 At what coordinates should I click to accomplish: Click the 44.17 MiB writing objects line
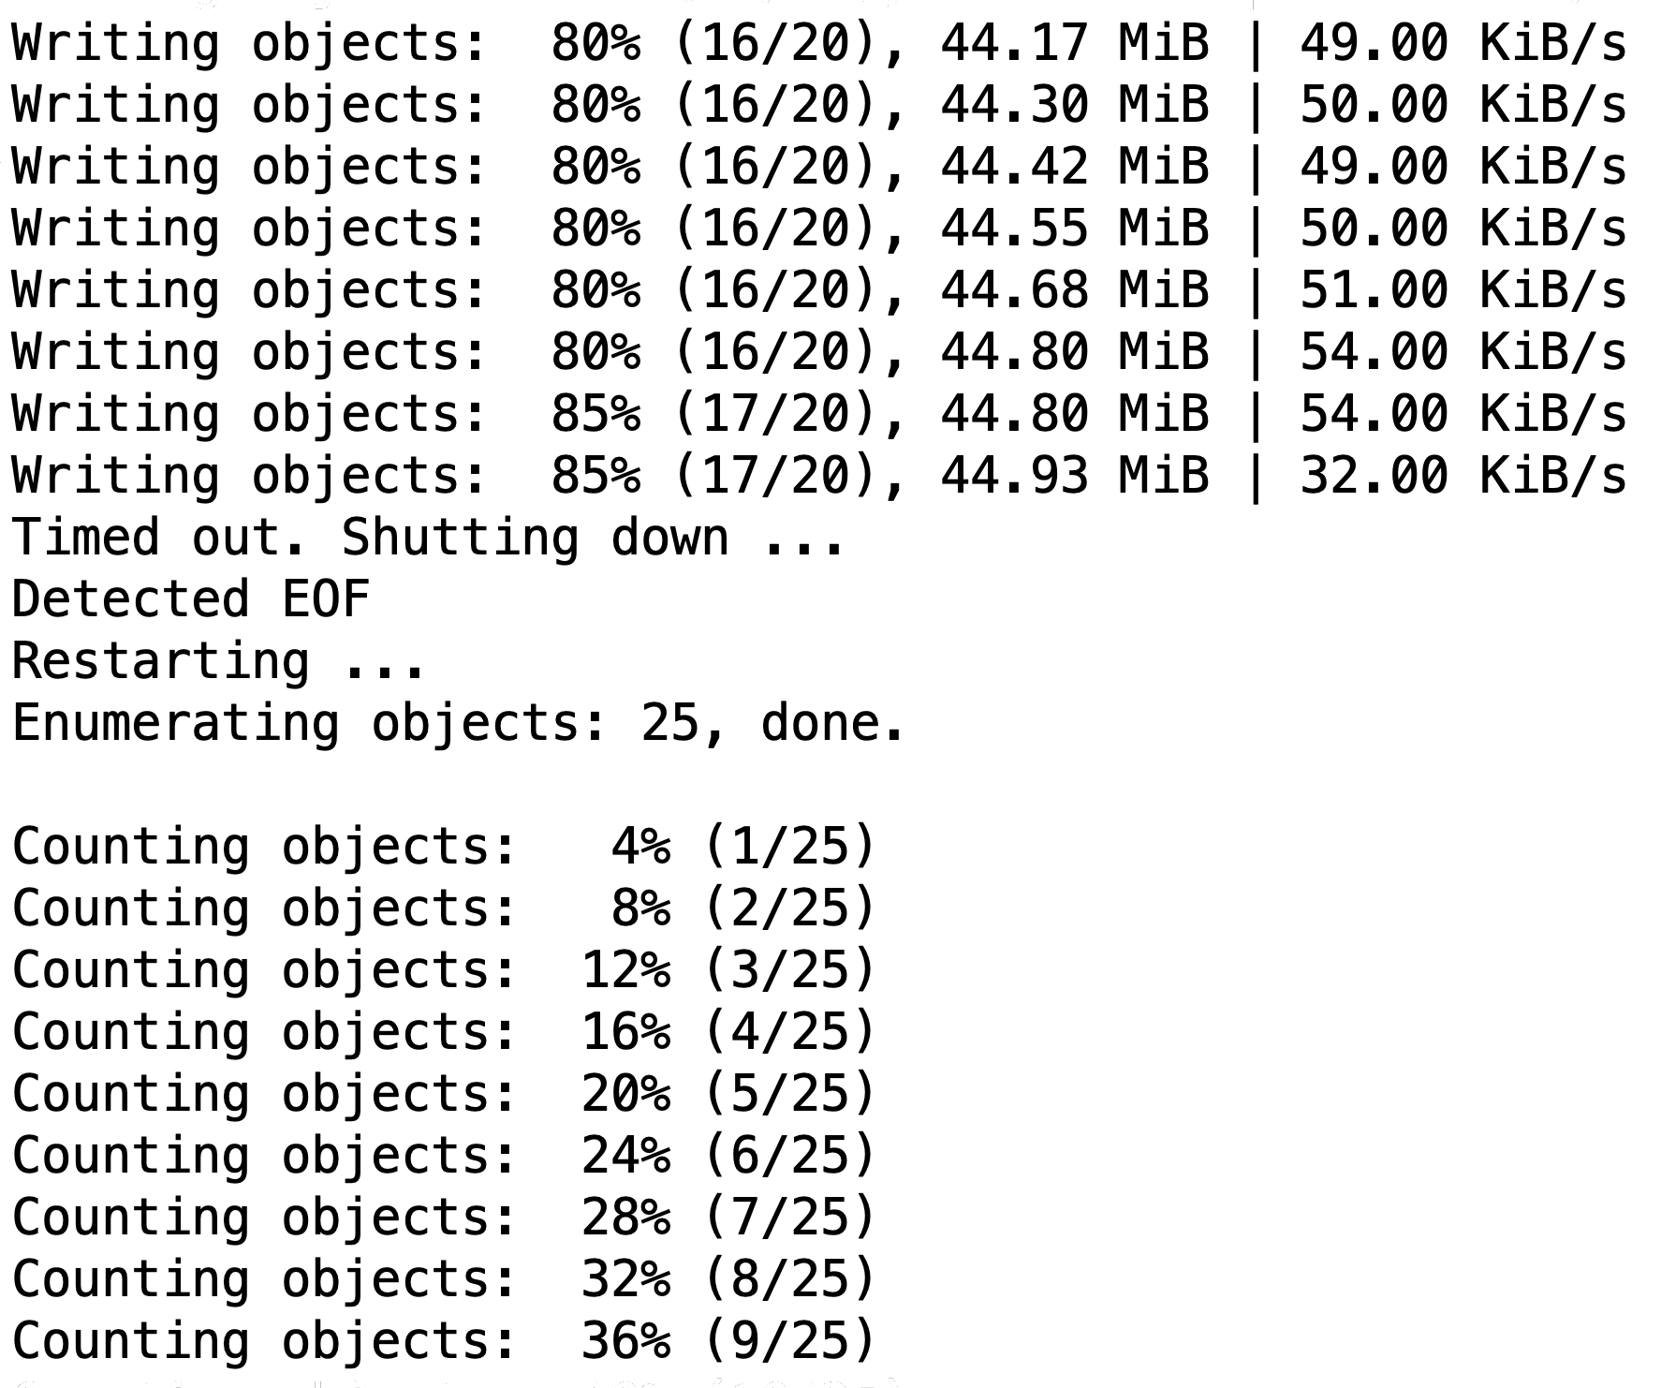coord(819,44)
